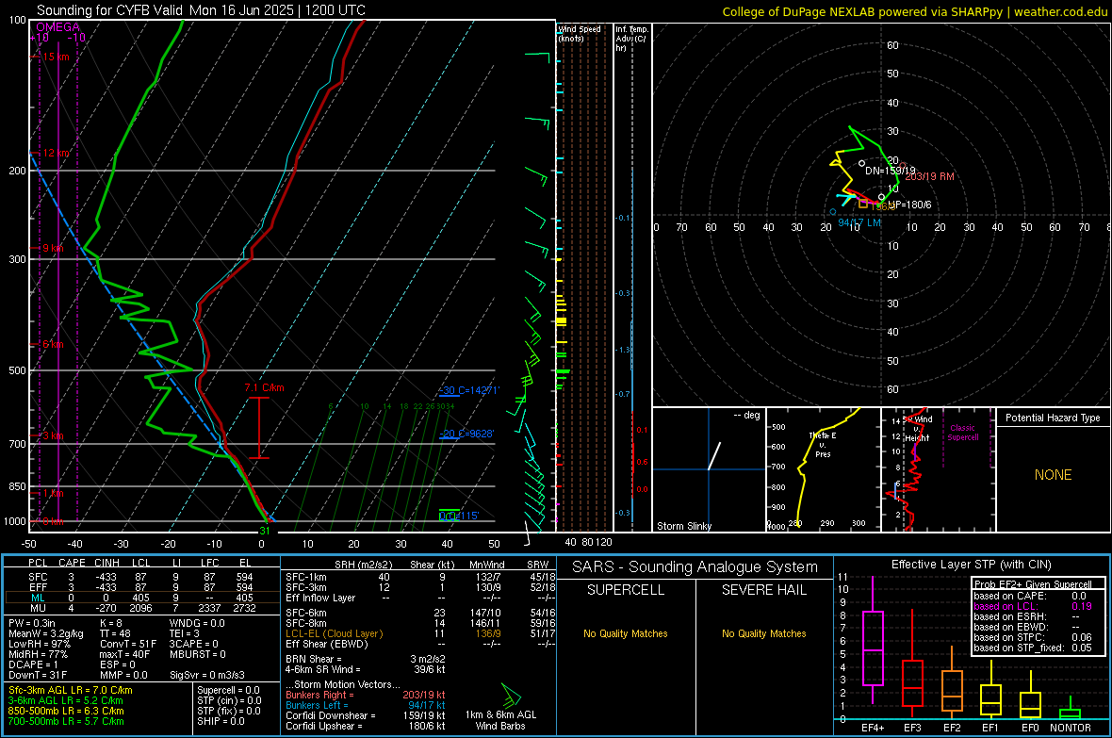The width and height of the screenshot is (1112, 738).
Task: Click the SEVERE HAIL heading
Action: pos(763,590)
